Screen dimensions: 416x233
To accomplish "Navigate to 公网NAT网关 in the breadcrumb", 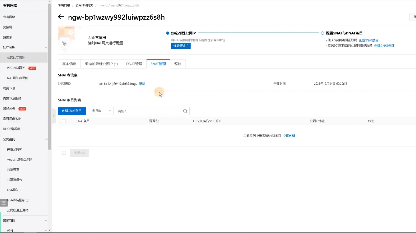I will (x=84, y=5).
